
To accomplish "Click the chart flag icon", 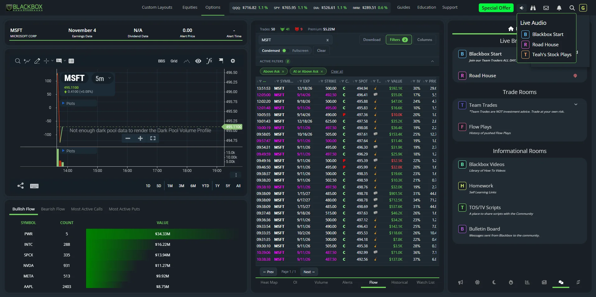I will click(221, 61).
